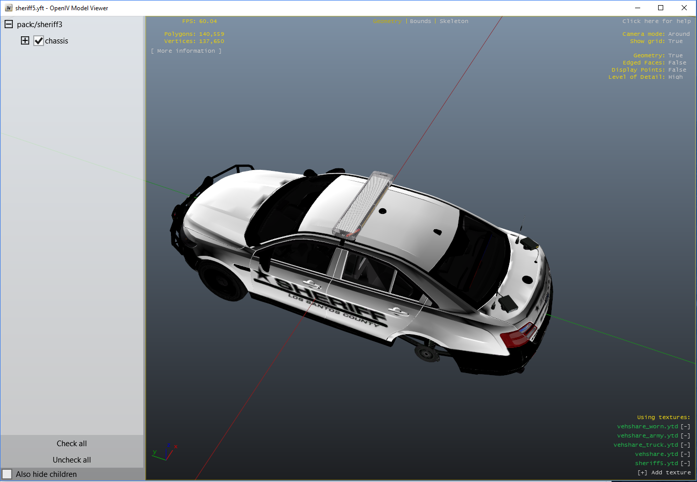Viewport: 697px width, 482px height.
Task: Expand the chassis tree node
Action: coord(25,41)
